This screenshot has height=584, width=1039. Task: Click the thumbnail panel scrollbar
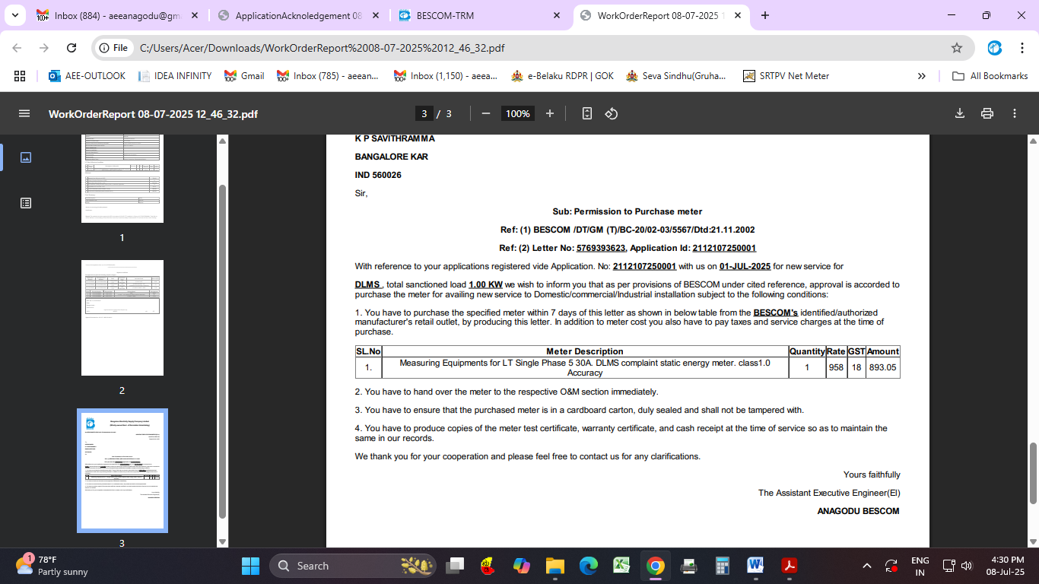coord(222,350)
